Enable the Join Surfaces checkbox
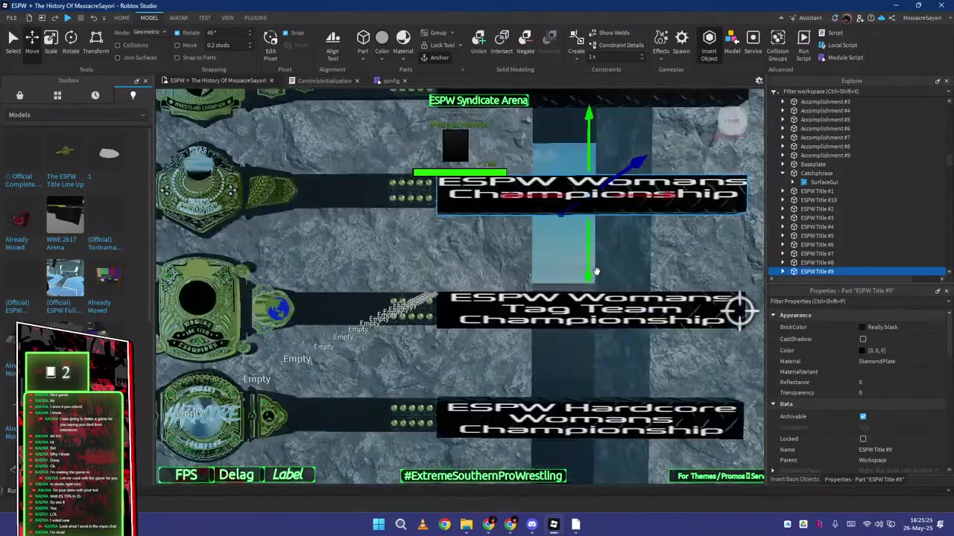This screenshot has width=954, height=536. pos(118,57)
